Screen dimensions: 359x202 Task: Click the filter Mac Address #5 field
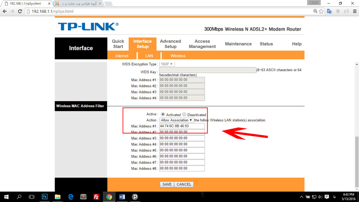coord(182,150)
